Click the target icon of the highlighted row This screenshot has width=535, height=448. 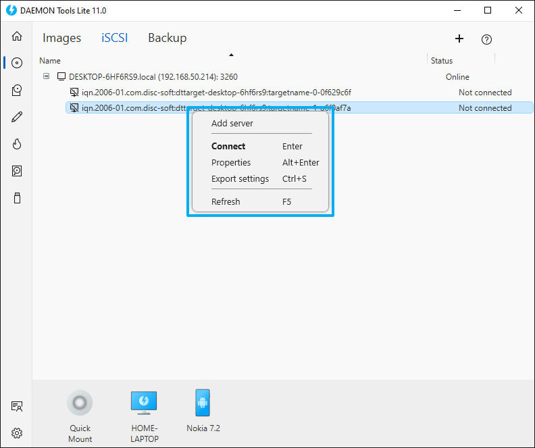pyautogui.click(x=74, y=108)
